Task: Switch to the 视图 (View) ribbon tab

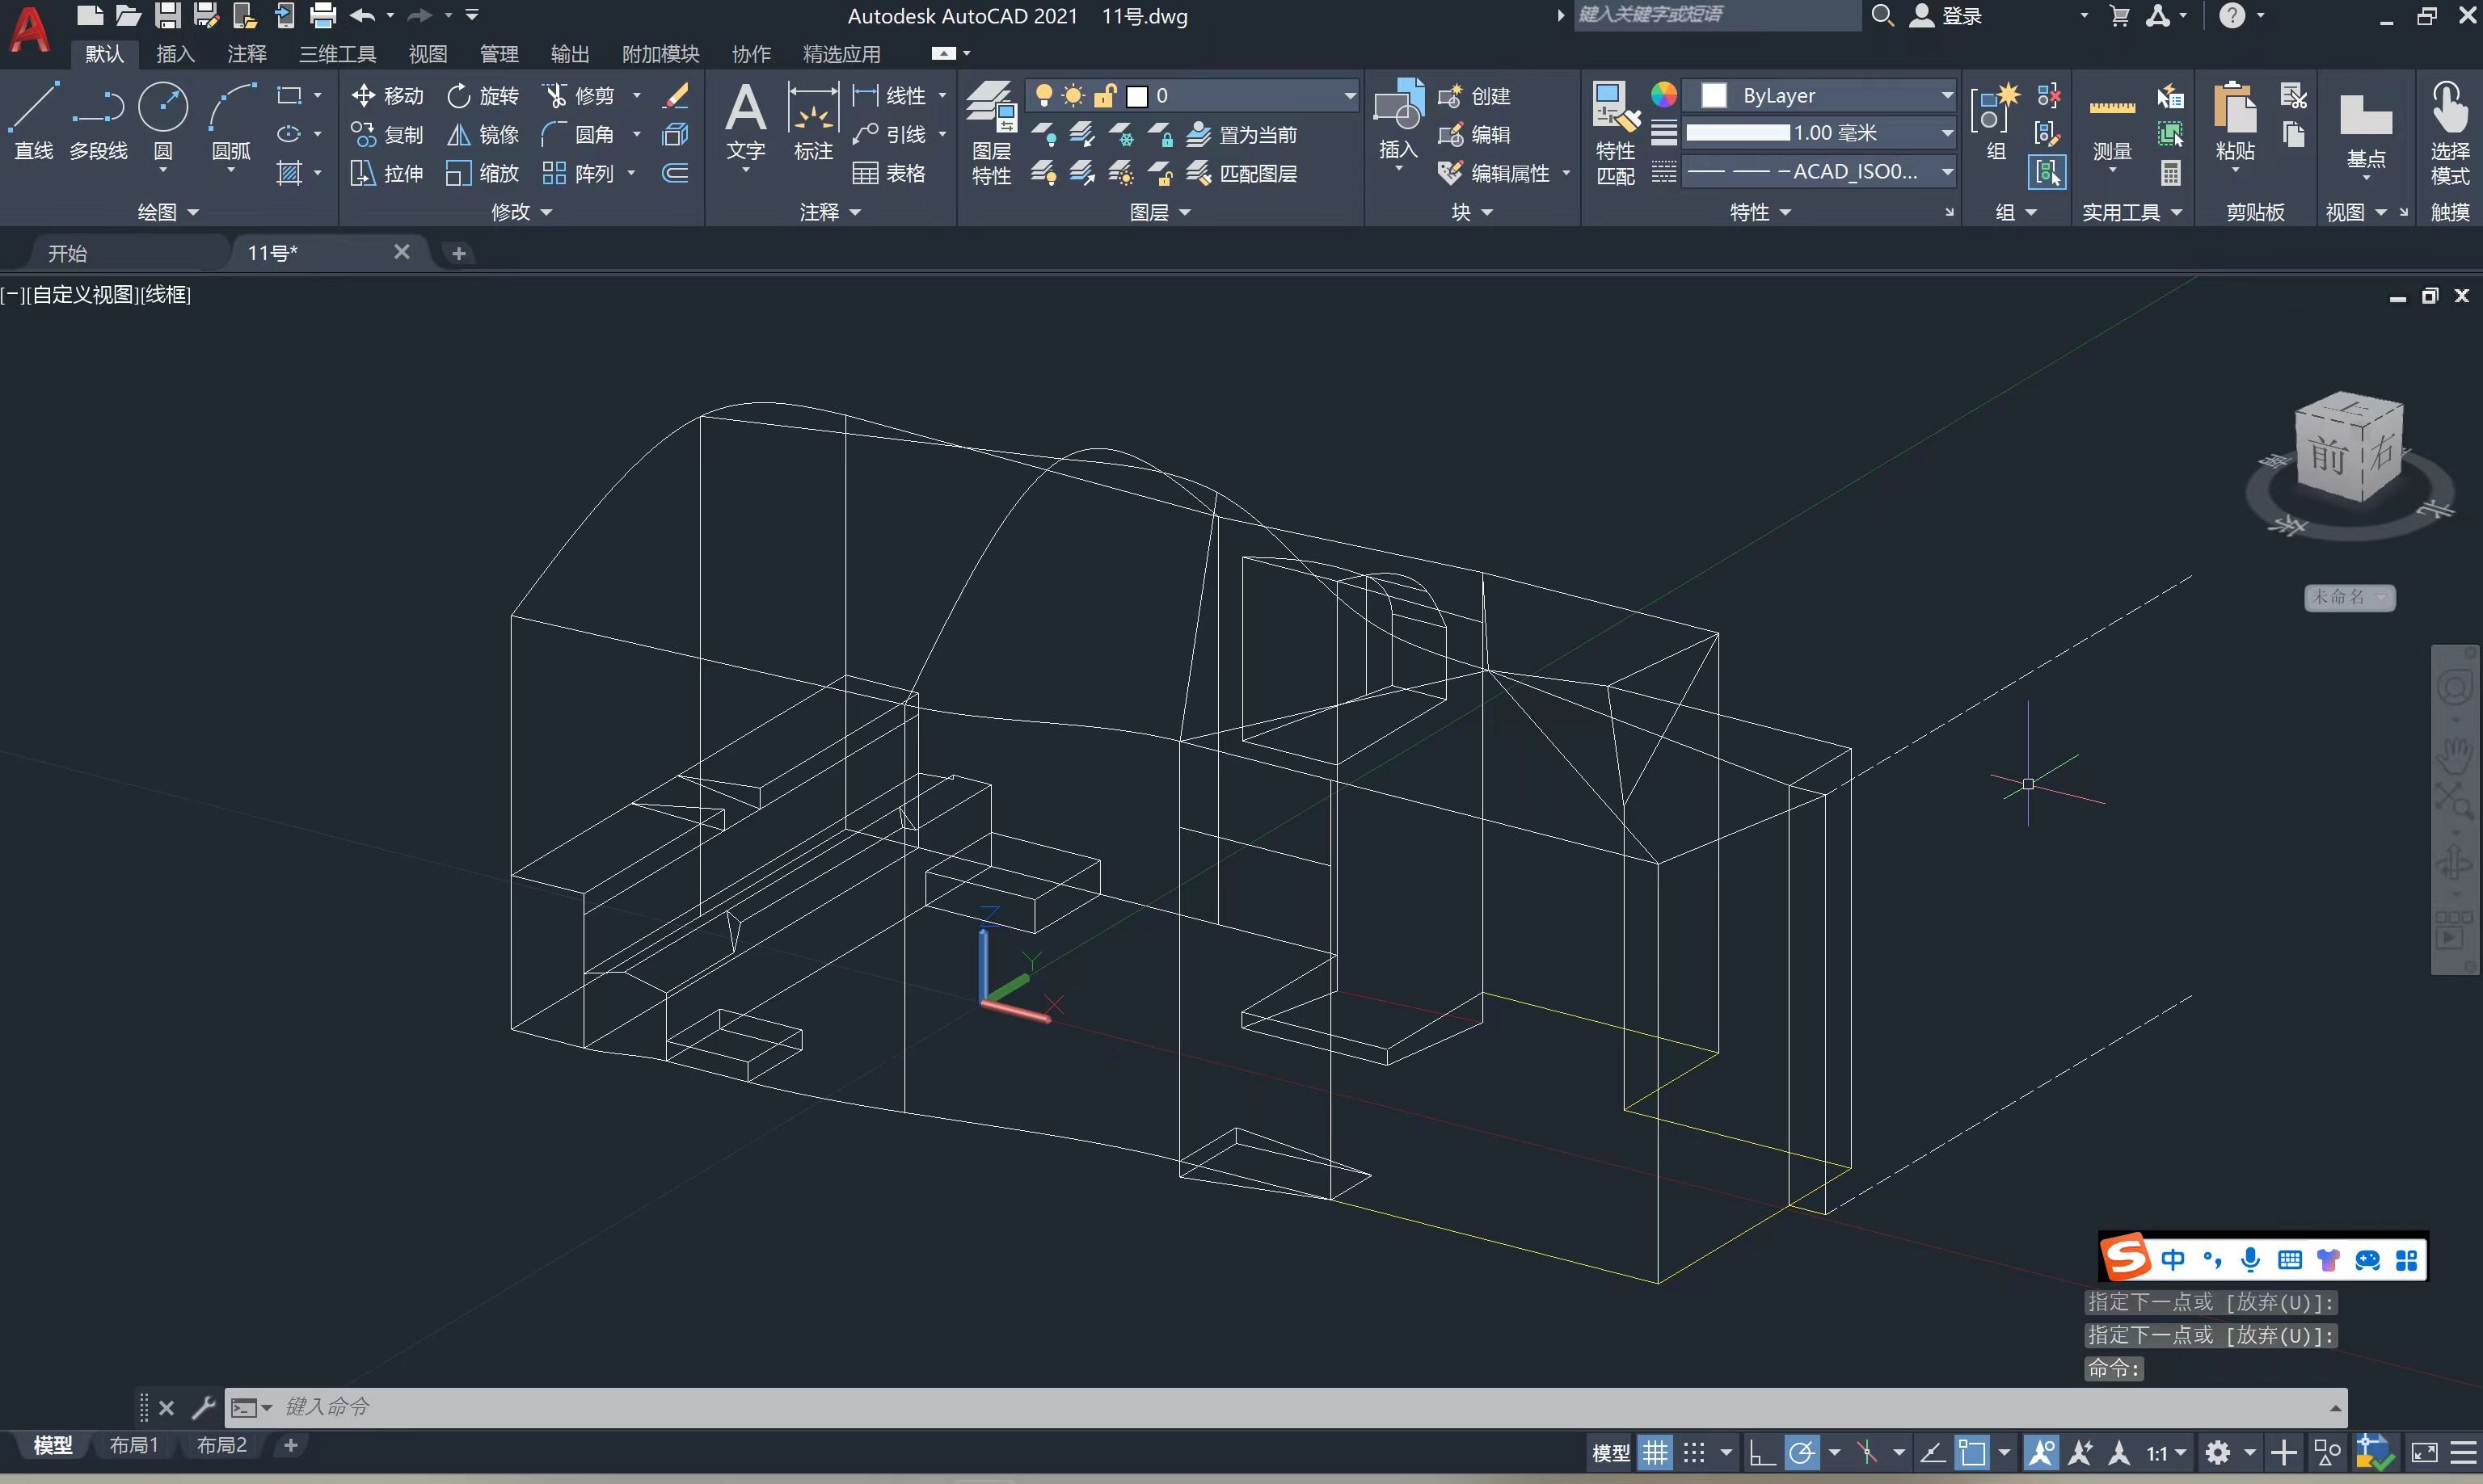Action: point(428,54)
